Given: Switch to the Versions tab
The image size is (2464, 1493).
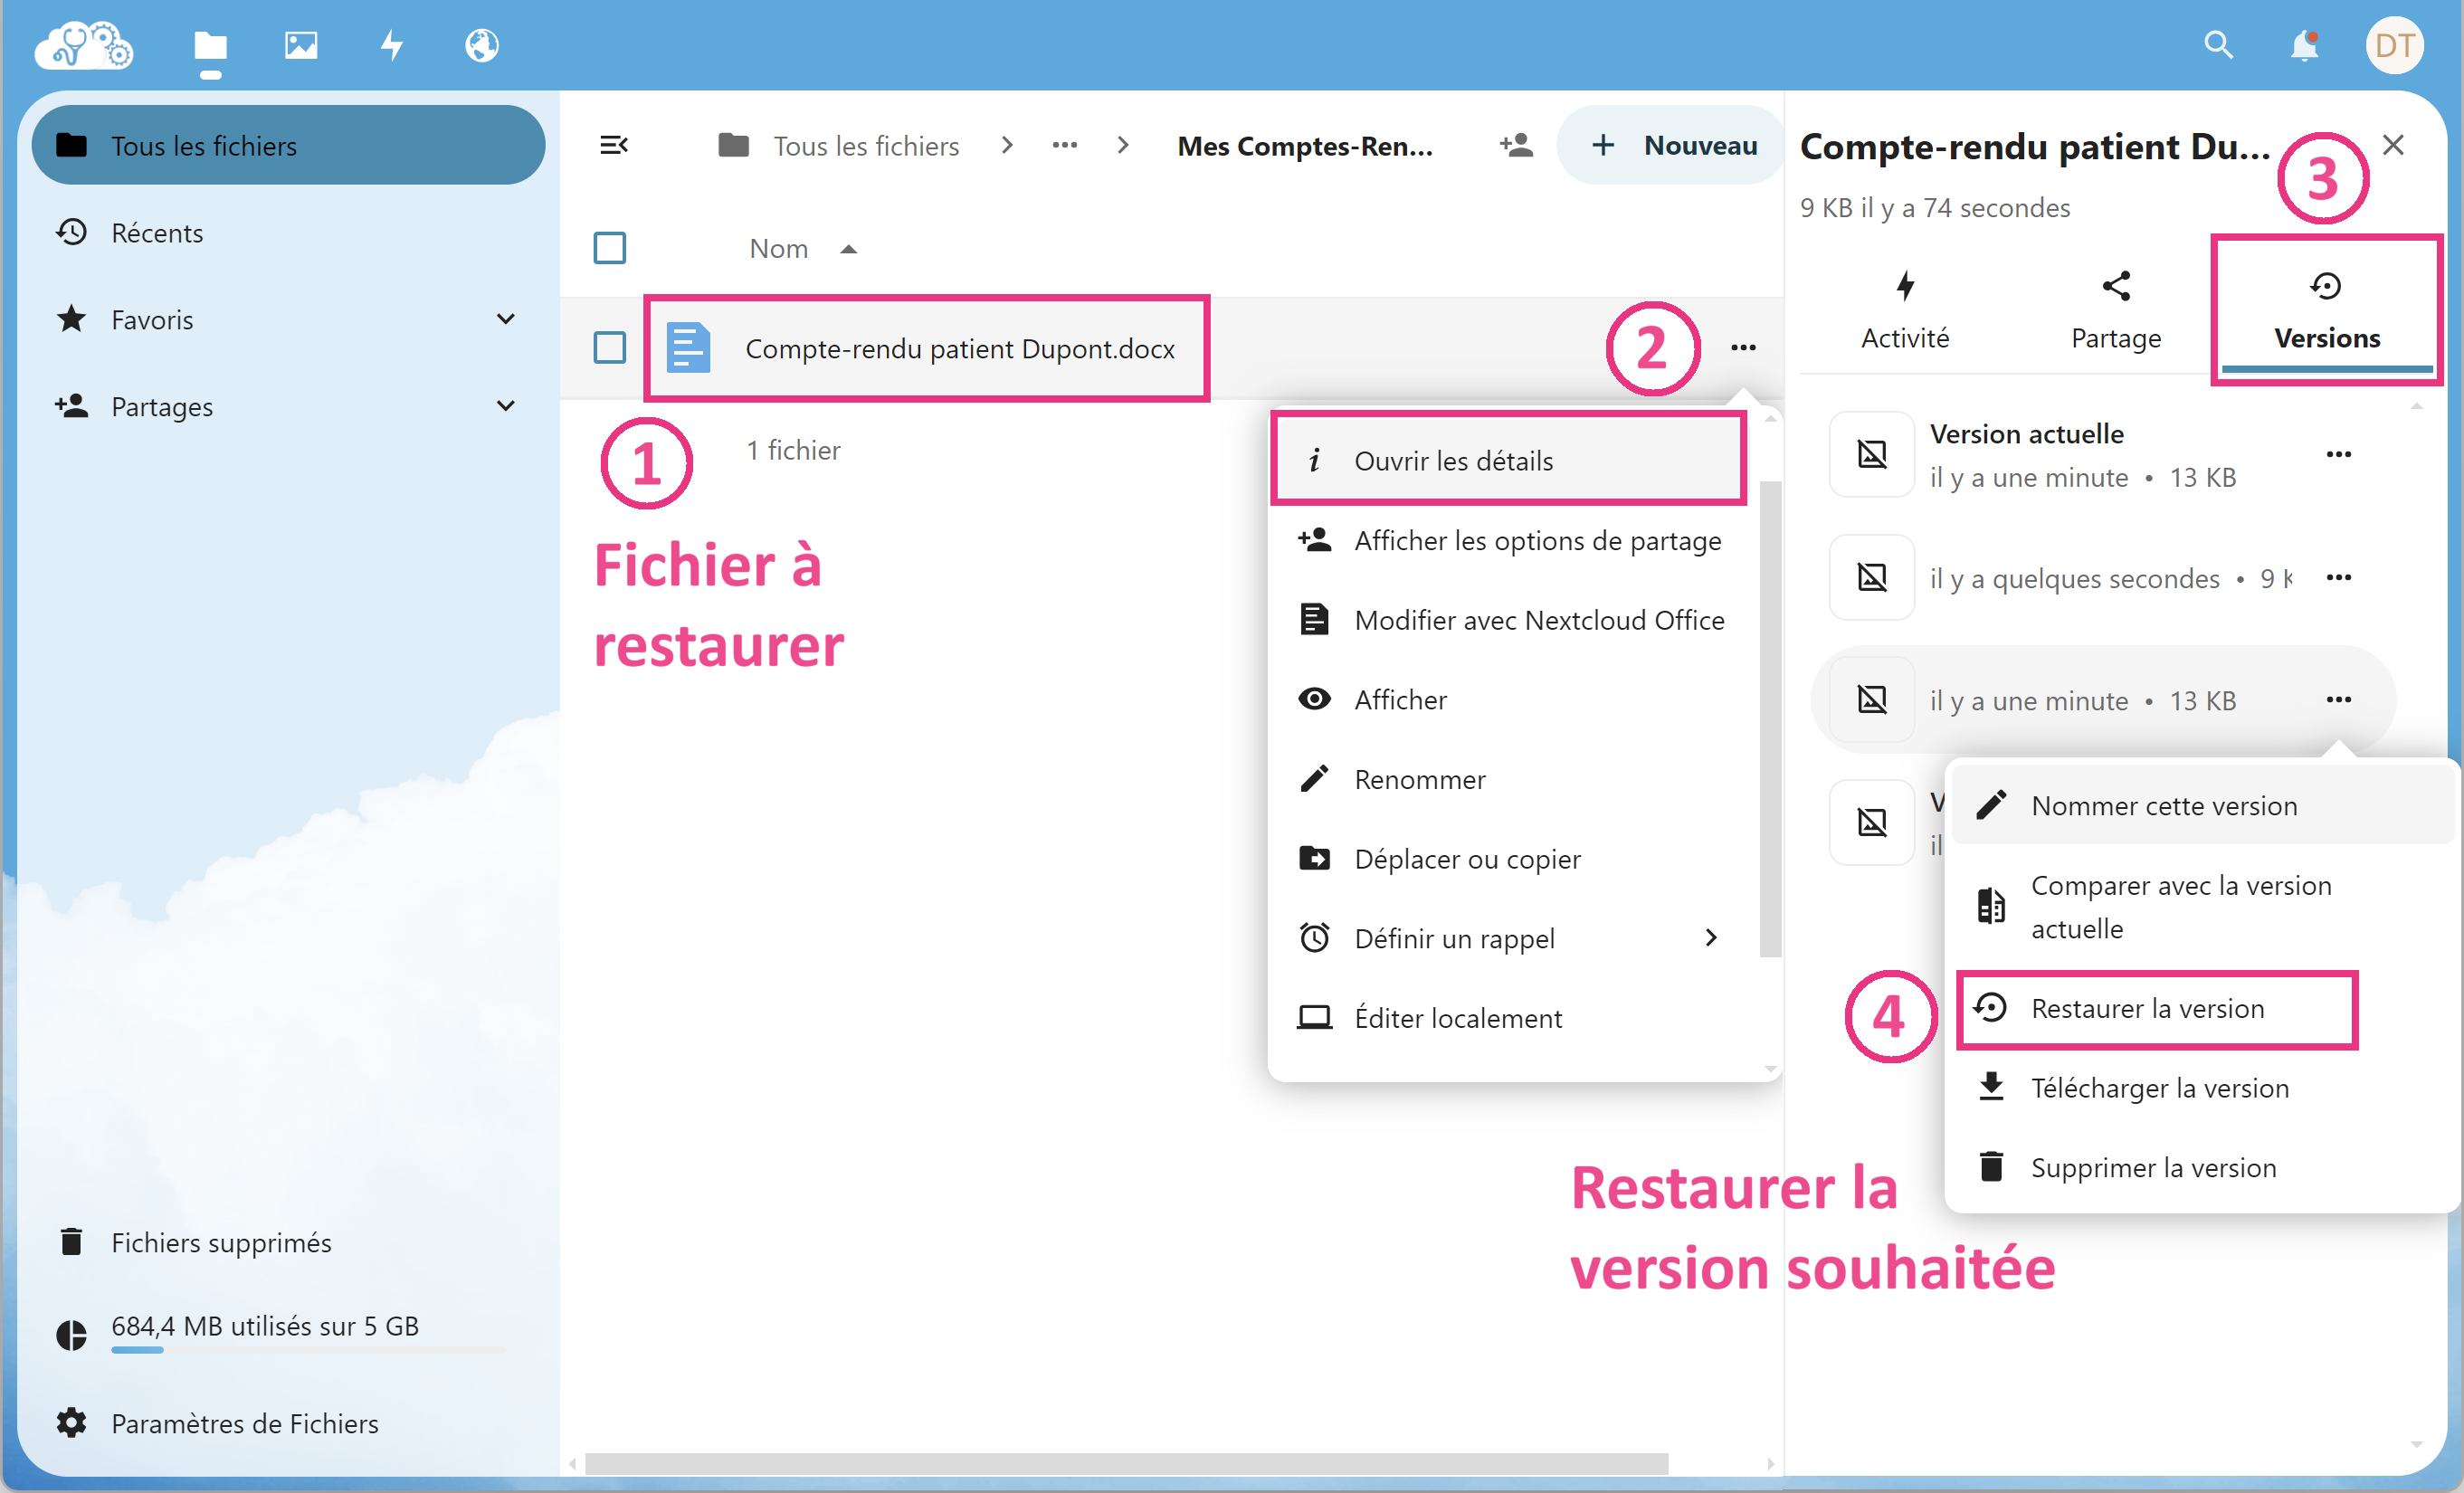Looking at the screenshot, I should click(2327, 311).
